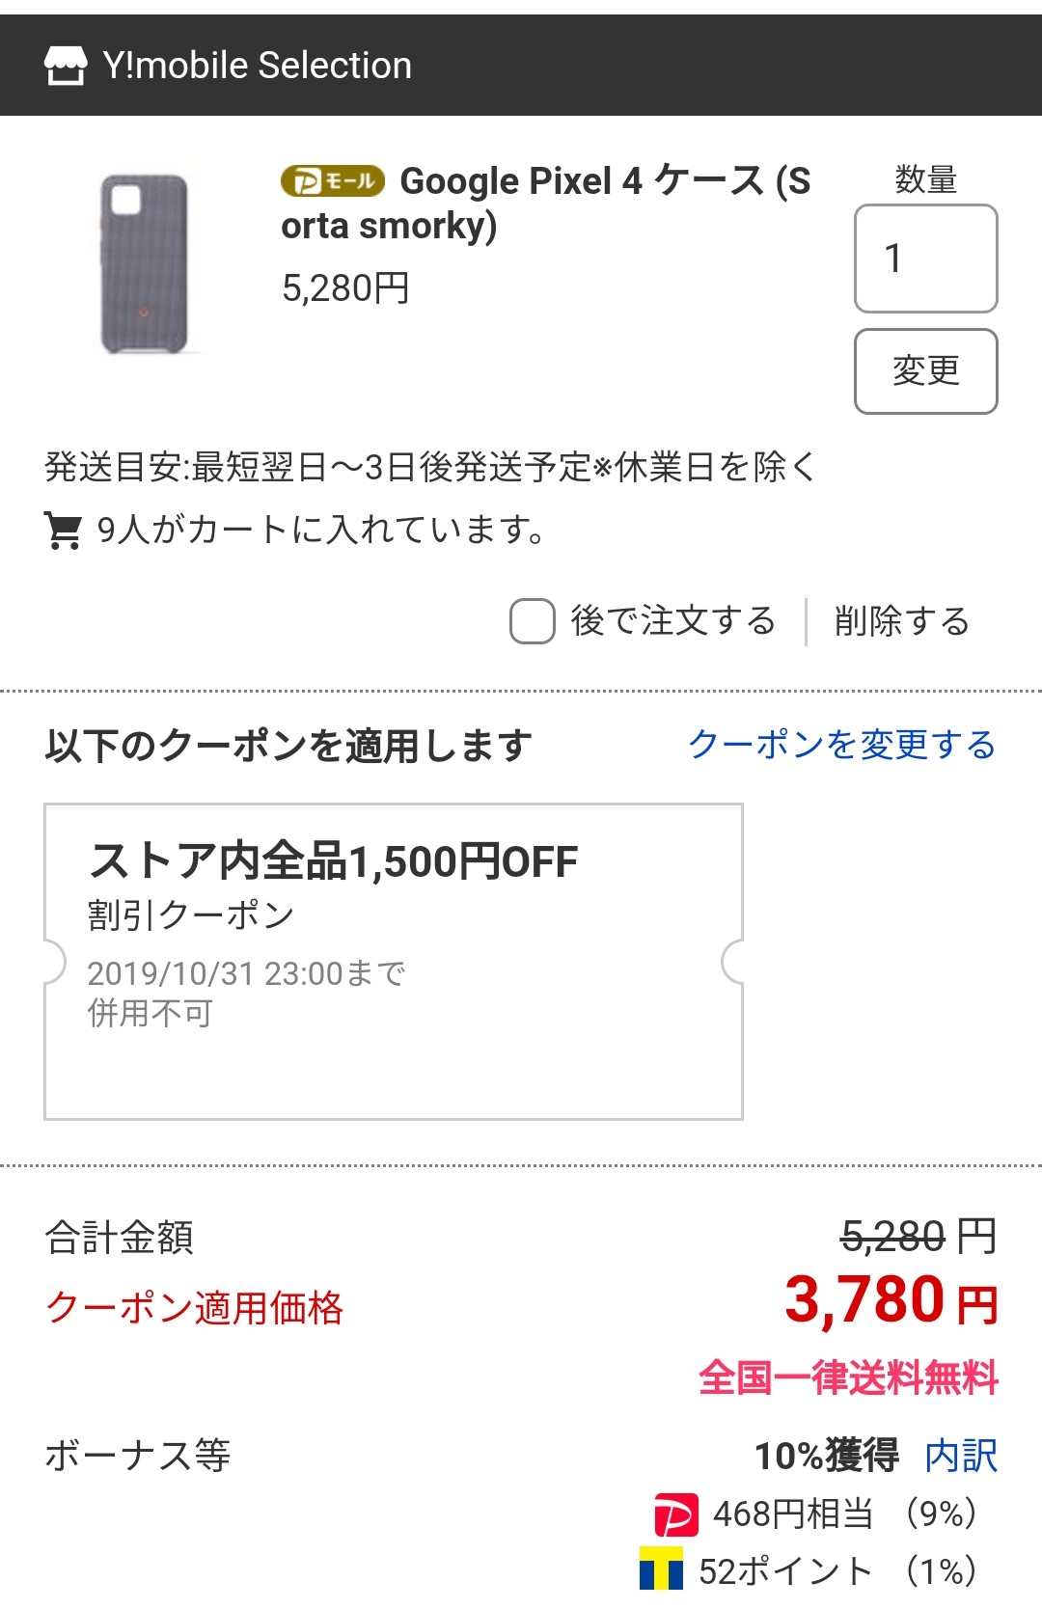Show the 内訳 bonus breakdown
Screen dimensions: 1042x1609
click(961, 1456)
